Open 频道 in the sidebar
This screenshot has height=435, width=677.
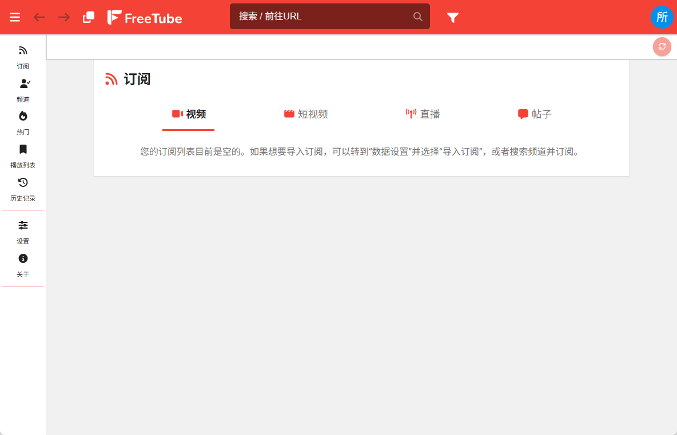(23, 91)
